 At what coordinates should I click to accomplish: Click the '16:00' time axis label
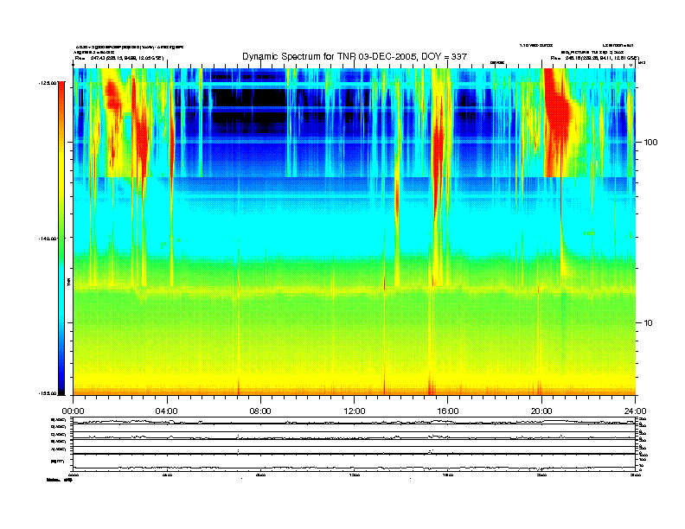pos(448,411)
